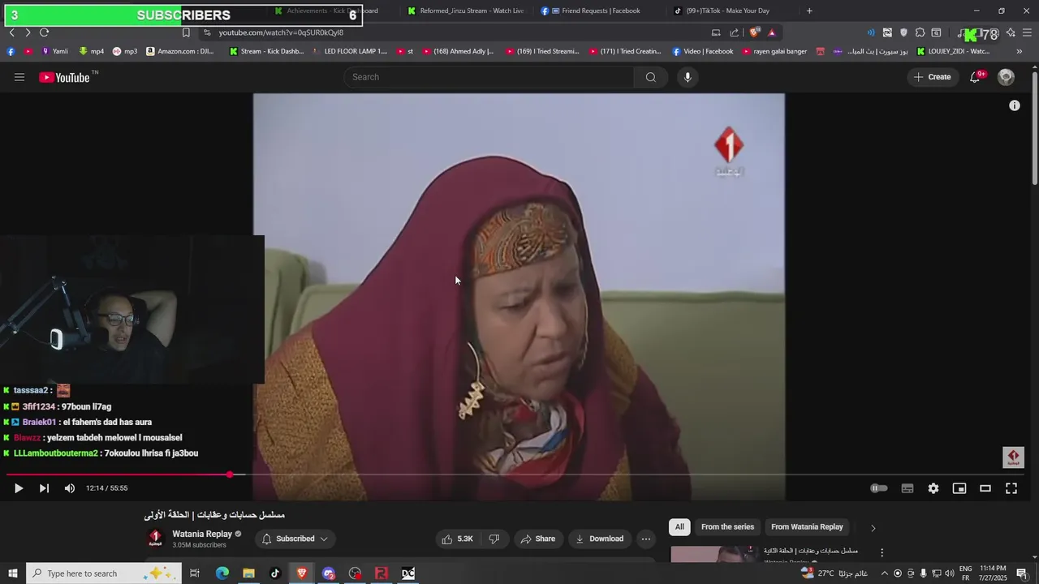1039x584 pixels.
Task: Open Microsoft Edge from taskbar
Action: point(222,573)
